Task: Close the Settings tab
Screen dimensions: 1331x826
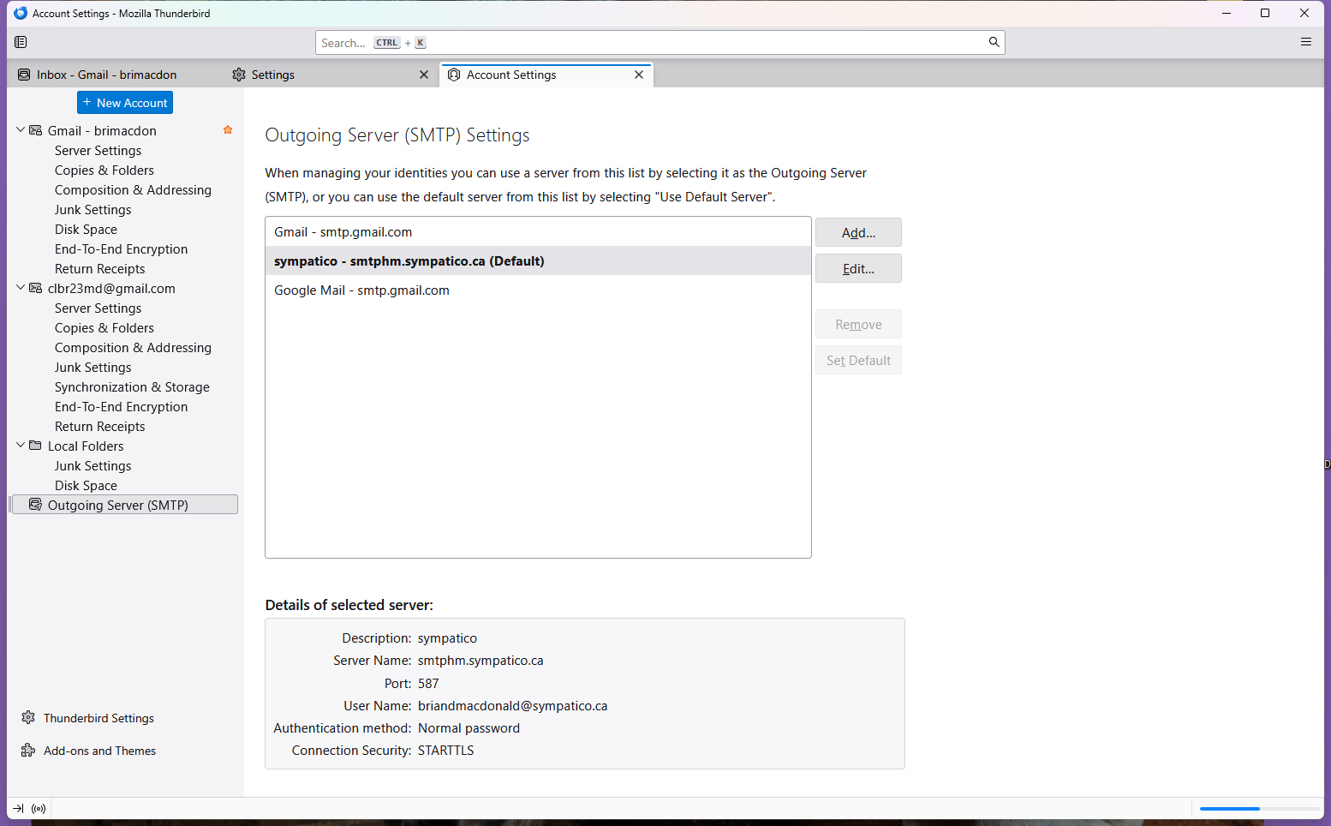Action: [x=424, y=75]
